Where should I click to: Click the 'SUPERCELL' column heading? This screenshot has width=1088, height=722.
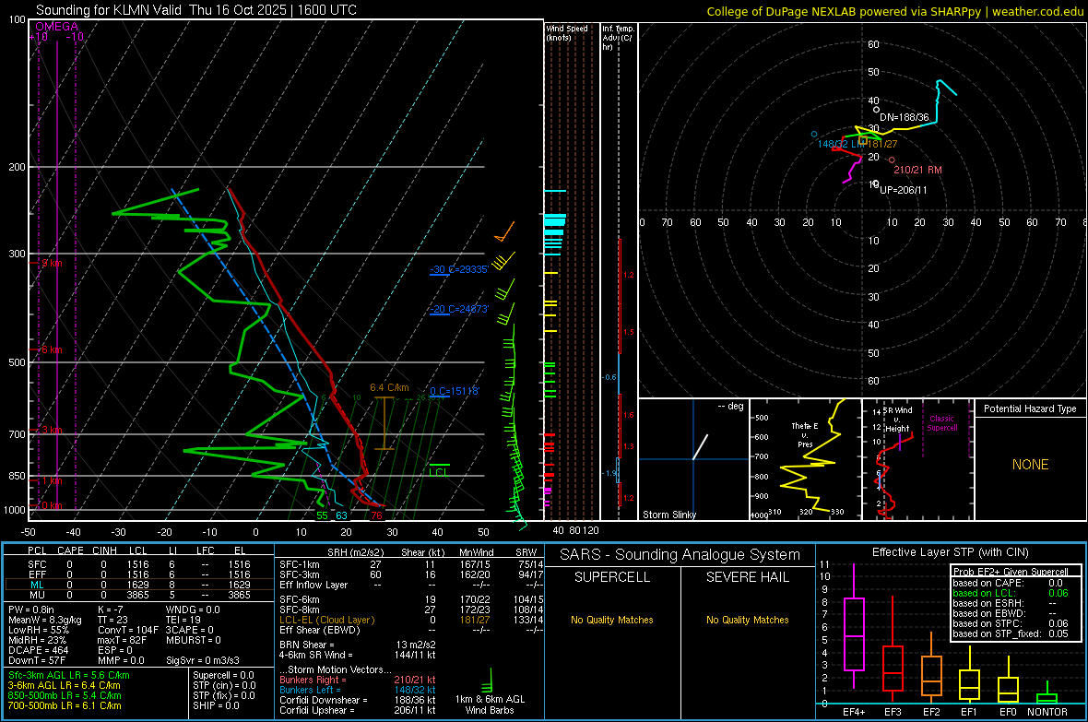(612, 577)
